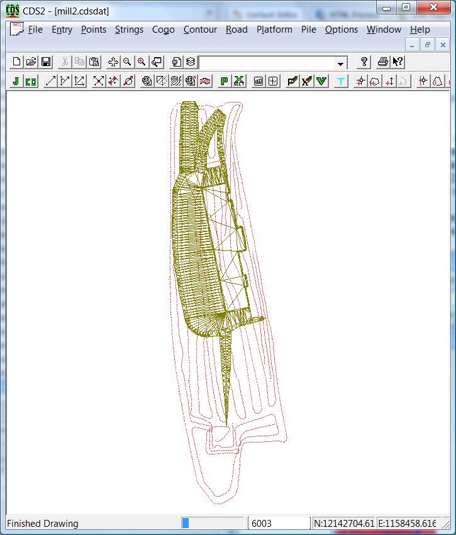Screen dimensions: 456x535
Task: Click the X SECT cross-section icon
Action: pos(239,81)
